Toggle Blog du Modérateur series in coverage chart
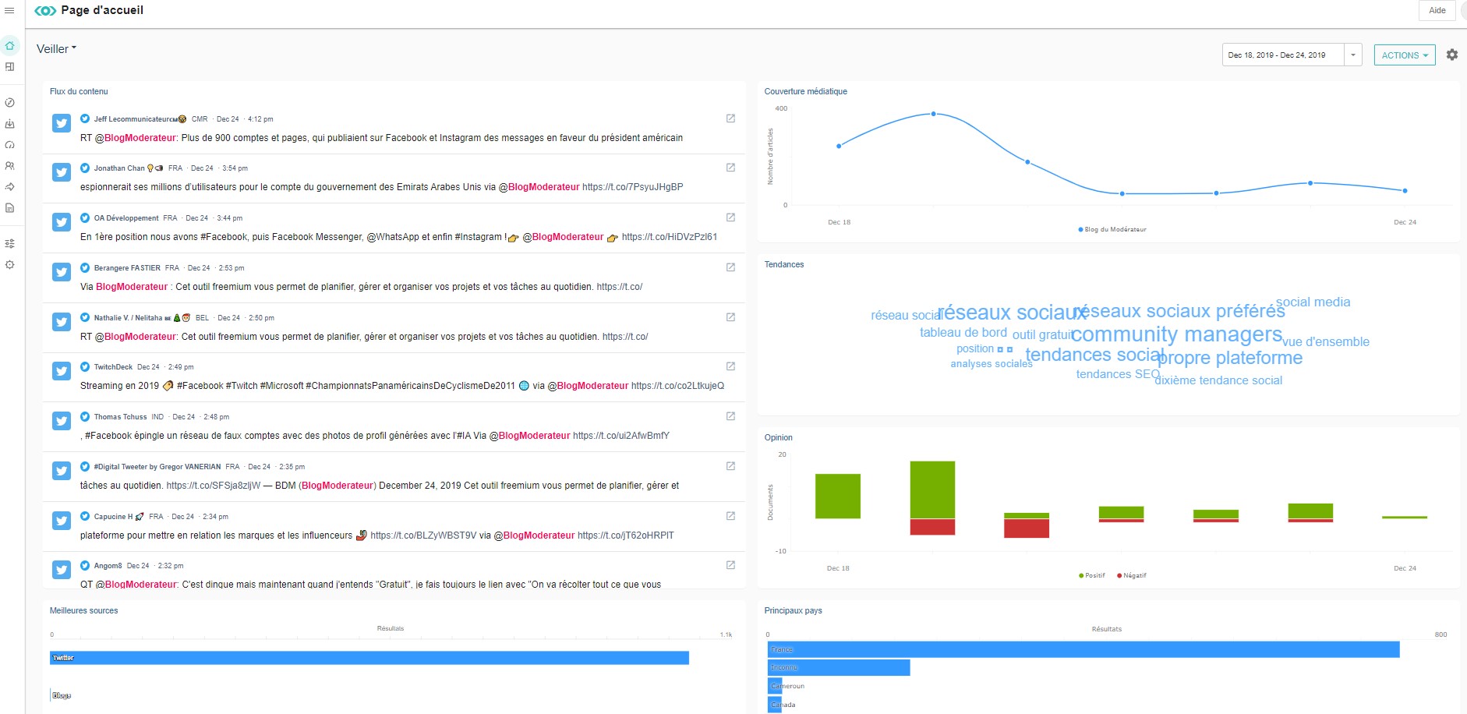 [x=1113, y=229]
